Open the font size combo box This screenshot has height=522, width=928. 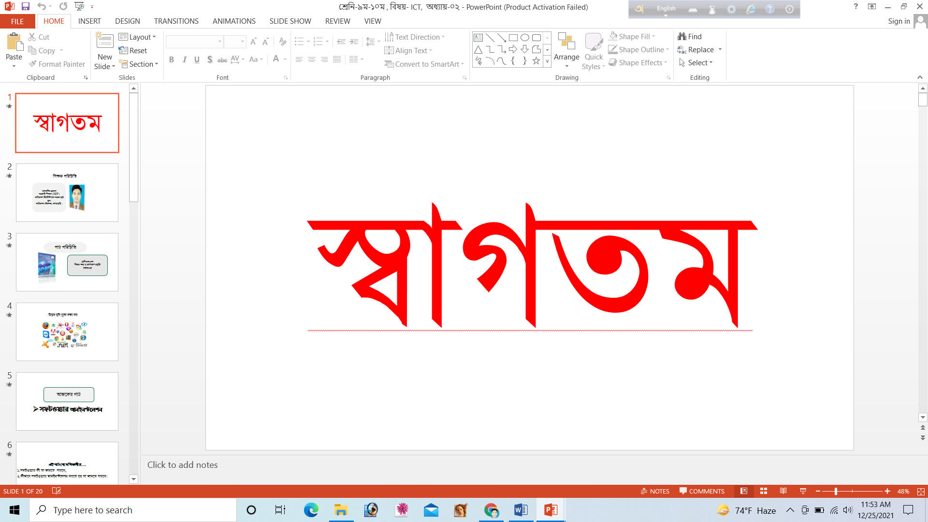point(235,42)
